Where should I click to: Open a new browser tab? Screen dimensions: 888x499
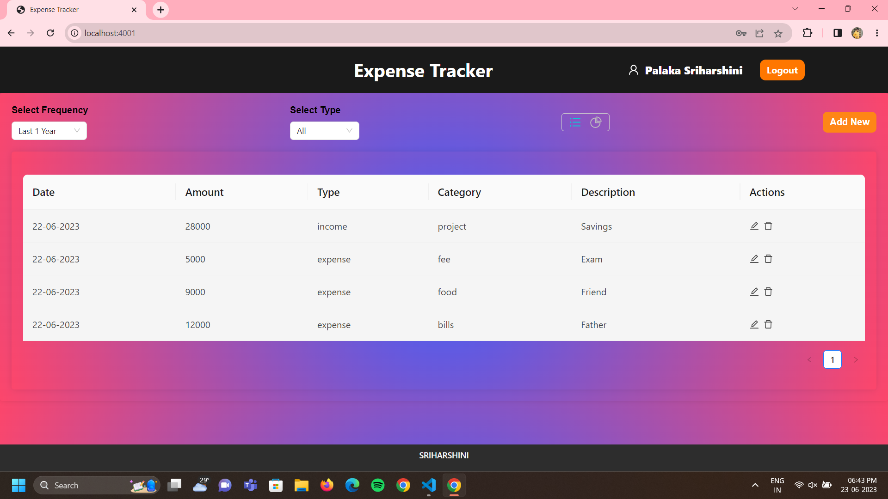(160, 10)
